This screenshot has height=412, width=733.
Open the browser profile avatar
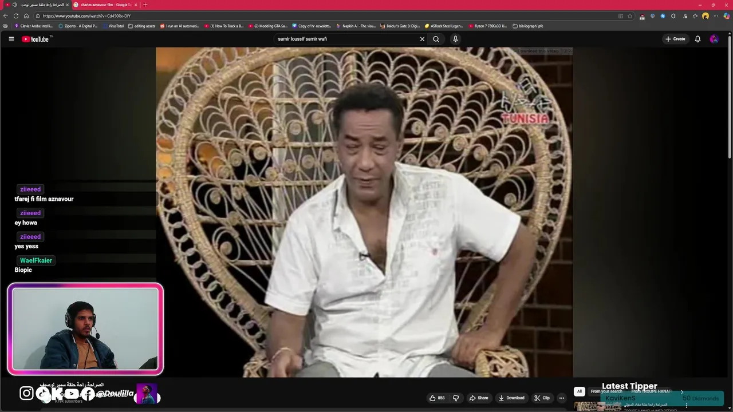706,16
